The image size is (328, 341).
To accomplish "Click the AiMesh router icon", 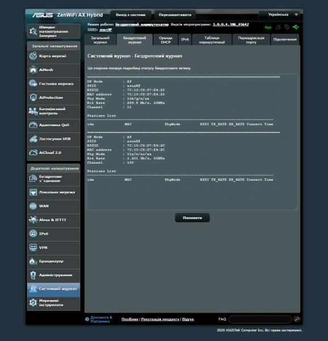I will 33,70.
